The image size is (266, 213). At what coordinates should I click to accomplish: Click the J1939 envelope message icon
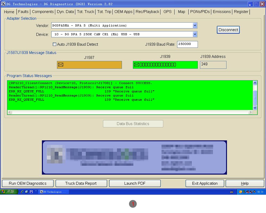[136, 65]
